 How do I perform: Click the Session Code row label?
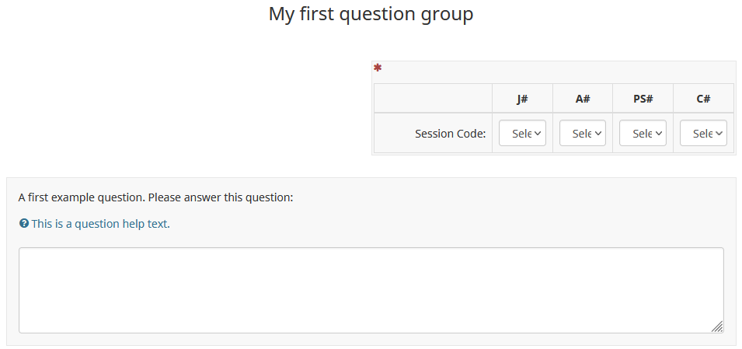point(450,134)
